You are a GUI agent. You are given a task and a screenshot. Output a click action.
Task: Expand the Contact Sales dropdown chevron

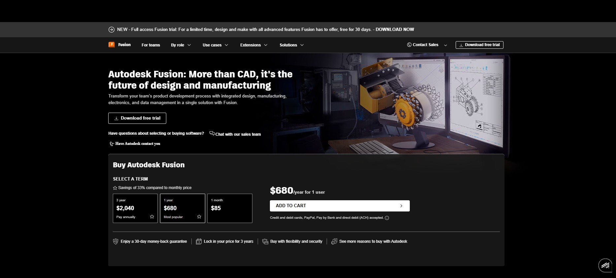coord(445,45)
